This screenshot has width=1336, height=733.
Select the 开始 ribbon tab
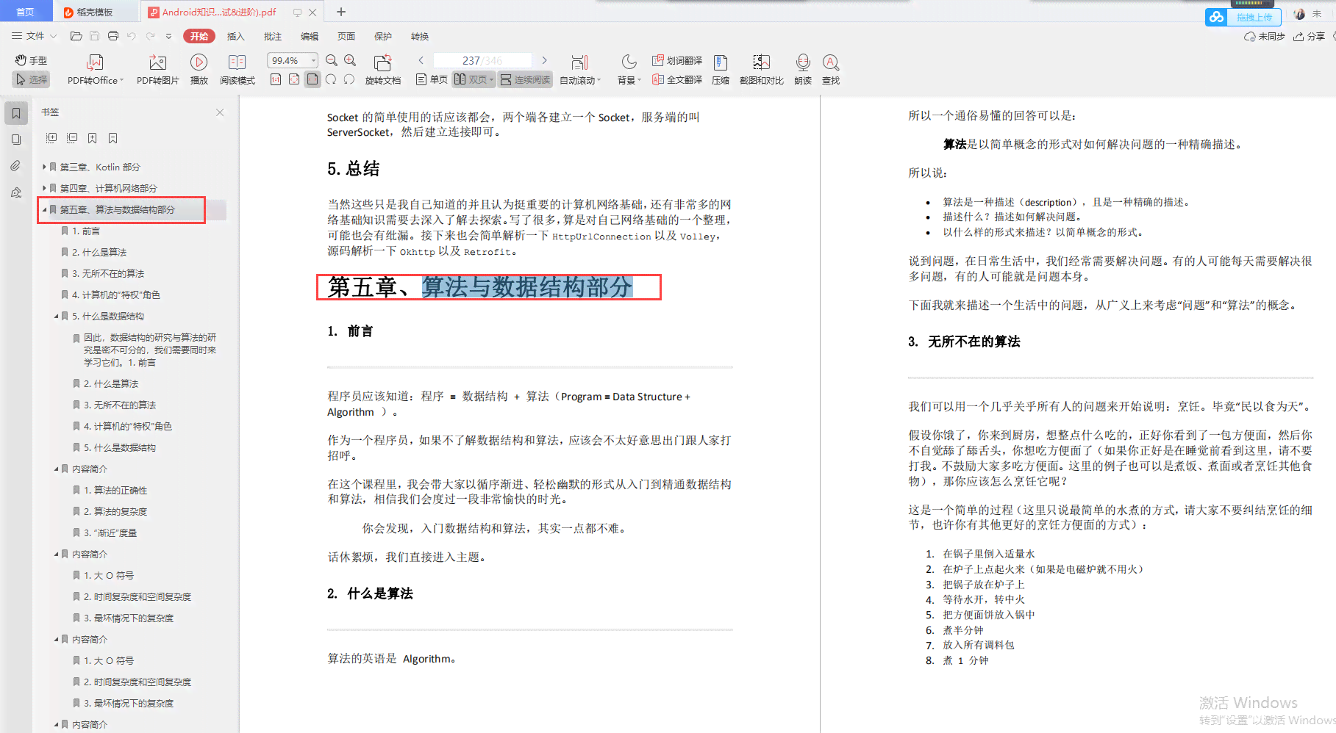click(199, 36)
